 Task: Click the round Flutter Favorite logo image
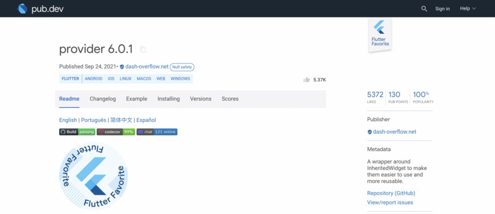coord(93,176)
